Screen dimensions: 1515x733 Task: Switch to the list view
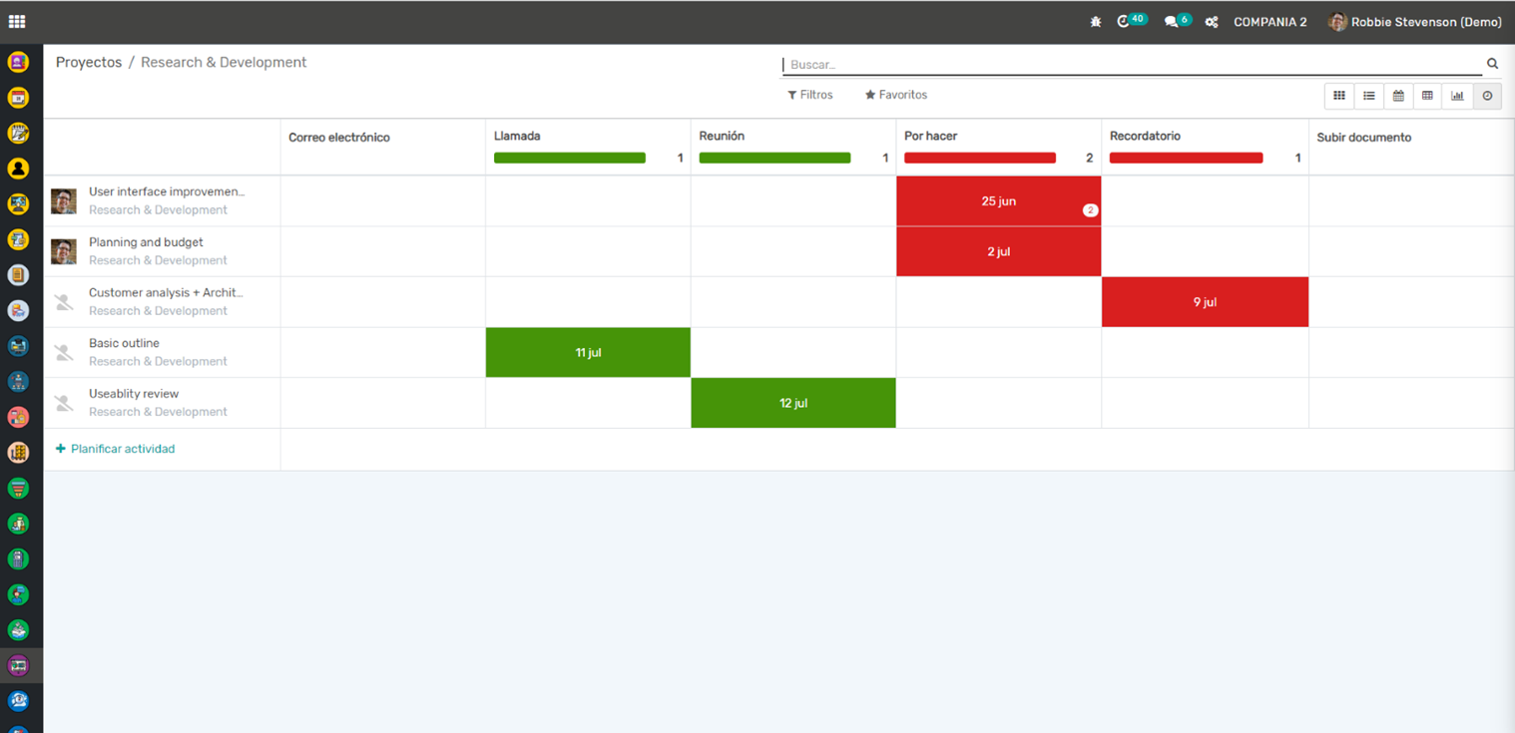pyautogui.click(x=1369, y=96)
